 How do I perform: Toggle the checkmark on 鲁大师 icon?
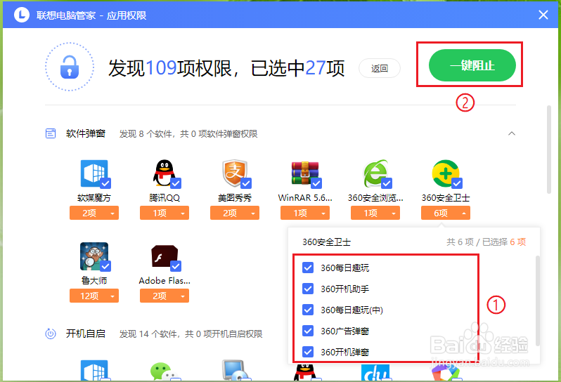pyautogui.click(x=105, y=266)
